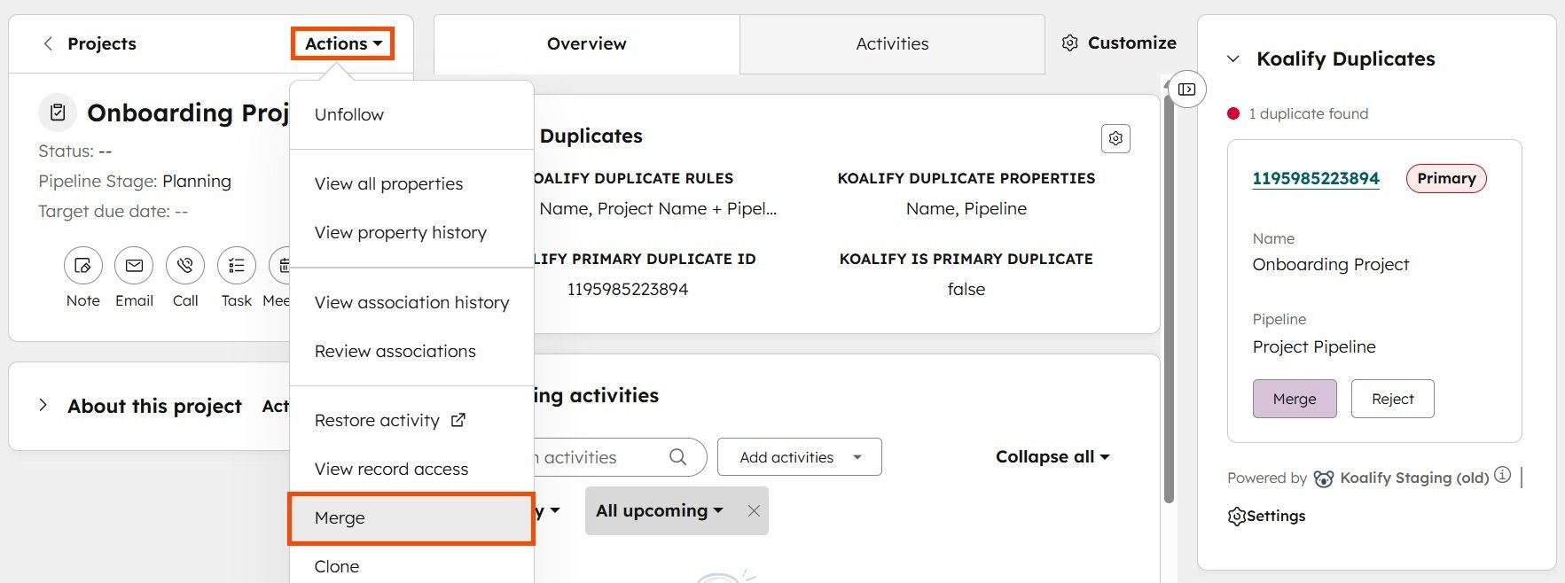Open Restore activity link
This screenshot has height=583, width=1565.
(x=390, y=420)
